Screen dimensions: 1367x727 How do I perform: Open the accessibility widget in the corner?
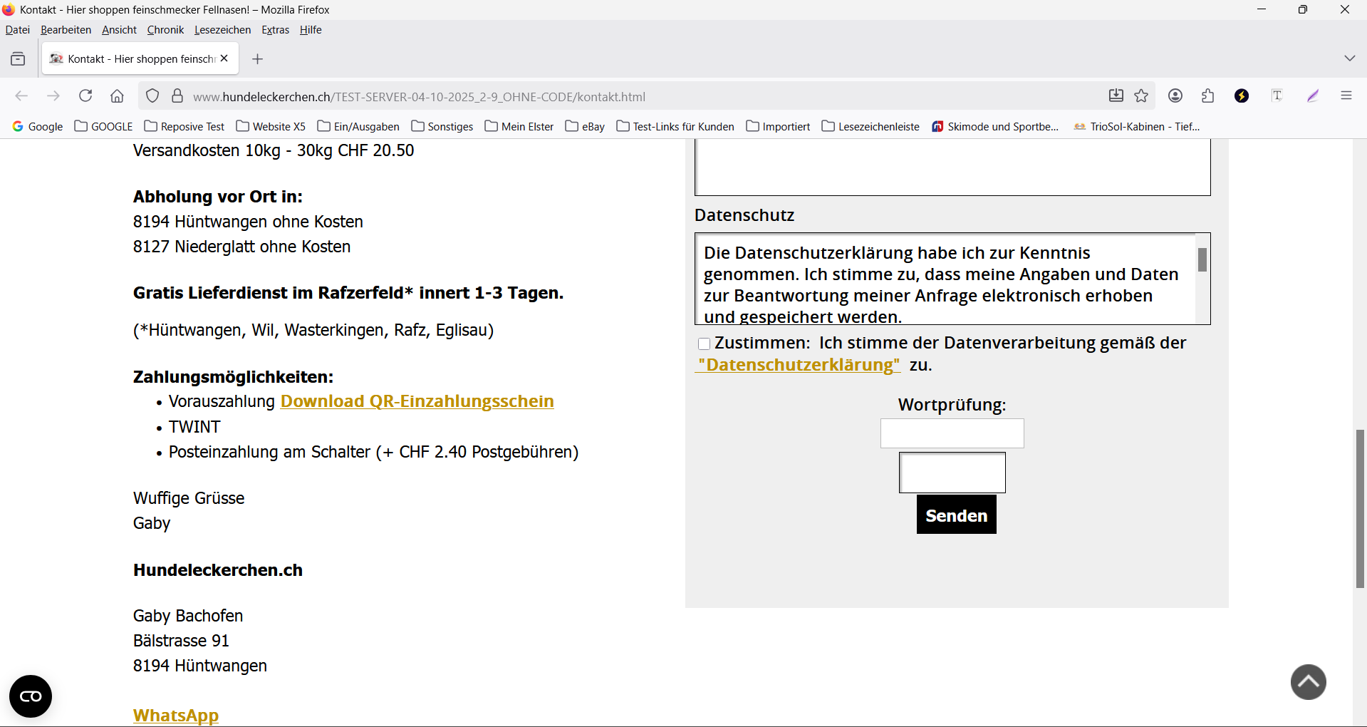pos(31,696)
